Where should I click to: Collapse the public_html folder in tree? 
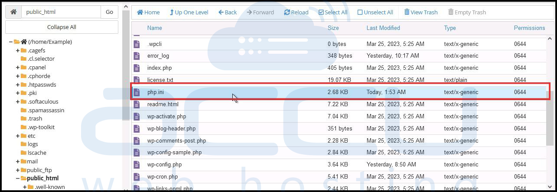(18, 178)
